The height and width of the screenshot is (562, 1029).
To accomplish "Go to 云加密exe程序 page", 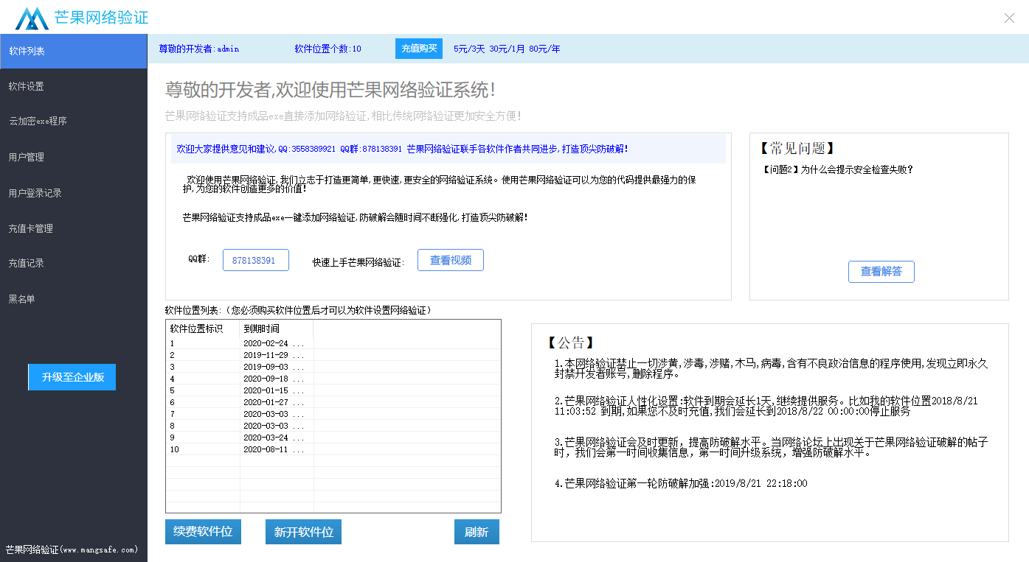I will 74,122.
